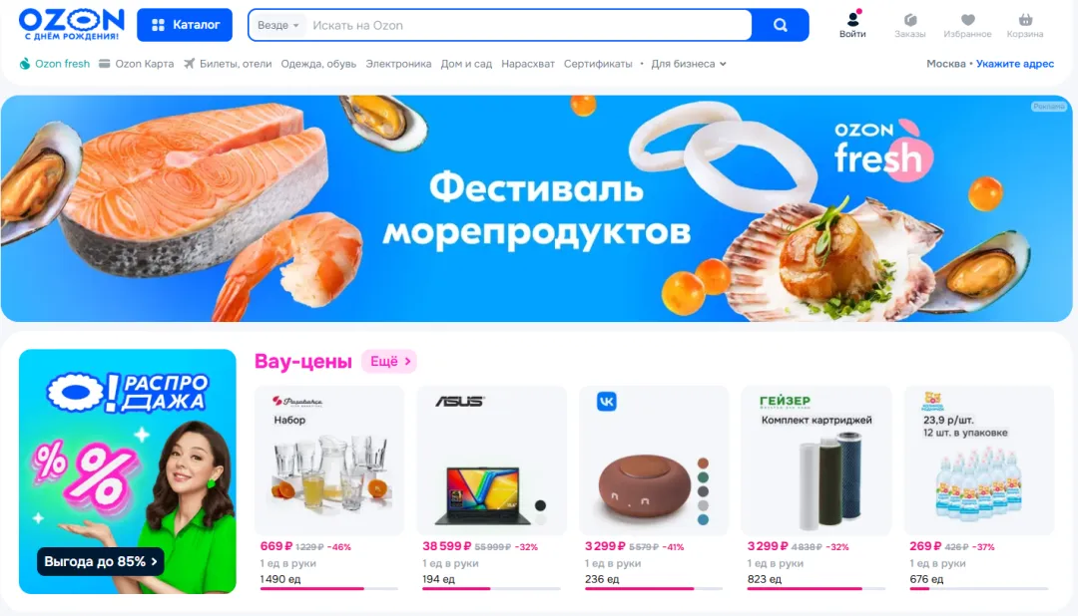Screen dimensions: 1078x616
Task: Open the Корзина basket icon
Action: click(1025, 25)
